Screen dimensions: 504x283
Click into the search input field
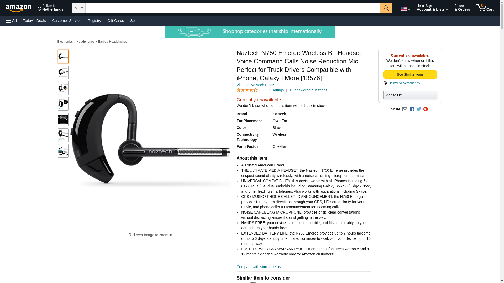click(x=233, y=8)
